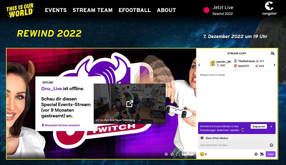
Task: Go to the eFootball section
Action: [135, 10]
